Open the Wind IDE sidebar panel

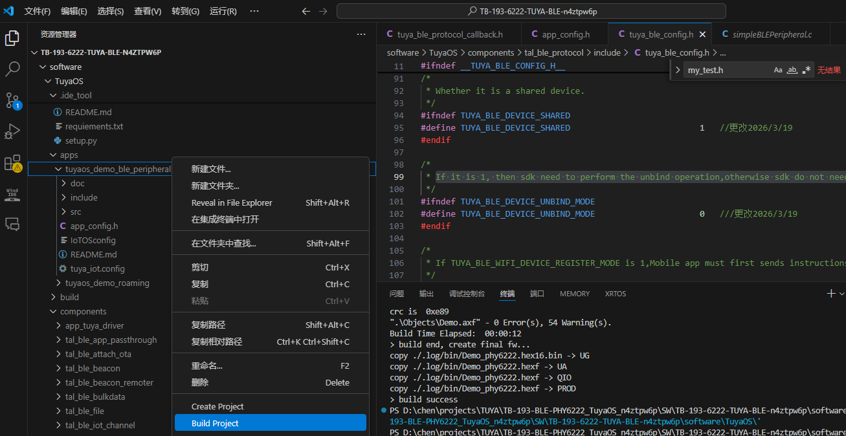click(x=12, y=194)
